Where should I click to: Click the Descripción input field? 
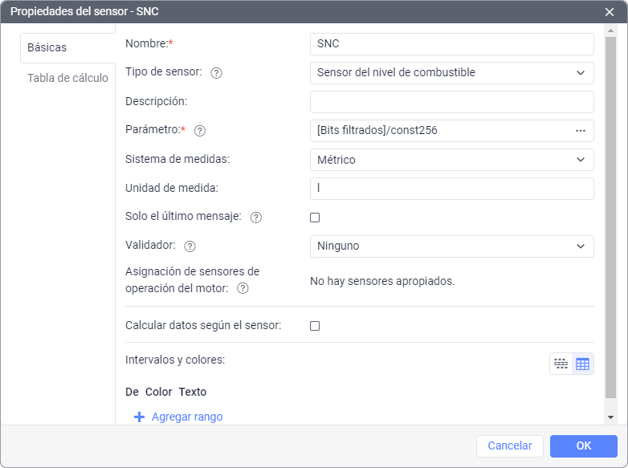tap(451, 102)
